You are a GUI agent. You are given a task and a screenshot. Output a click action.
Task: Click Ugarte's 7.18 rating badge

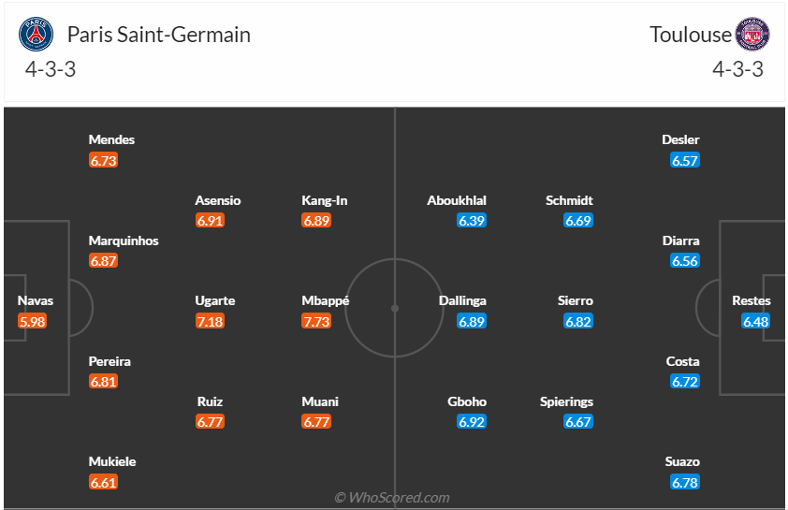pos(210,321)
